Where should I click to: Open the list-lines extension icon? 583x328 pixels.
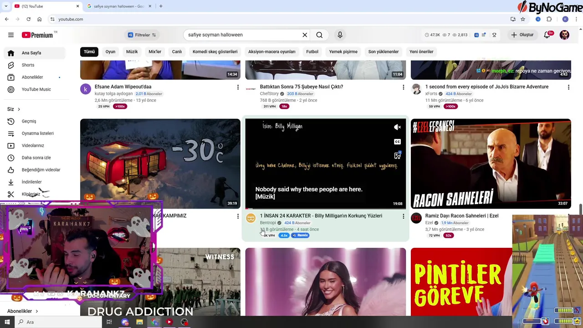tap(484, 35)
